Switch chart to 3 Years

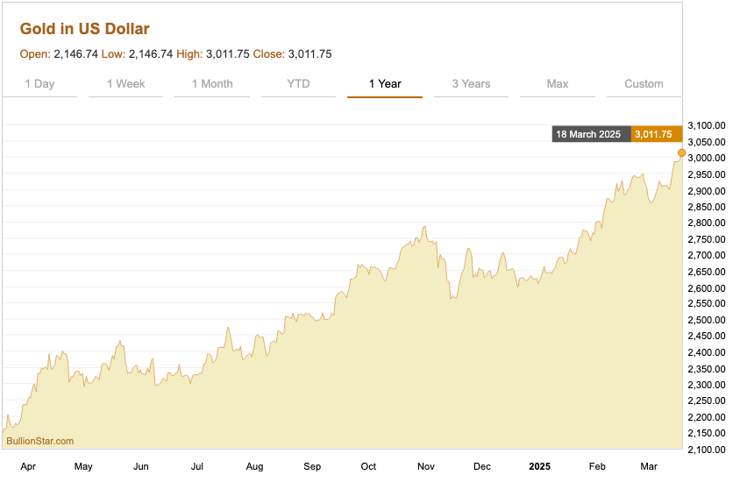pyautogui.click(x=471, y=84)
